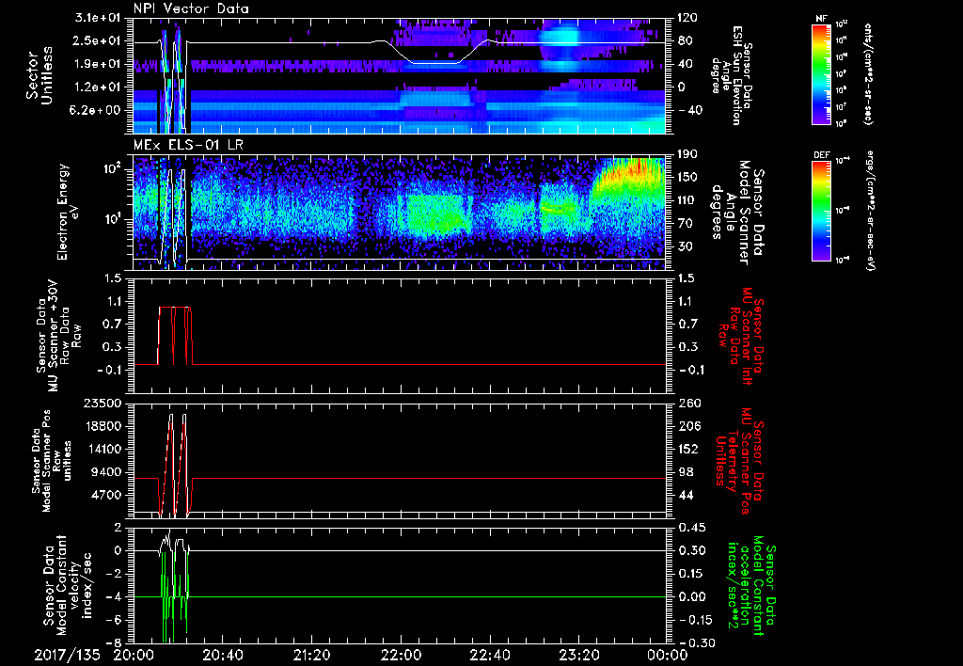Click the 'Electron Energy eV' axis label
Image resolution: width=963 pixels, height=666 pixels.
[x=70, y=212]
